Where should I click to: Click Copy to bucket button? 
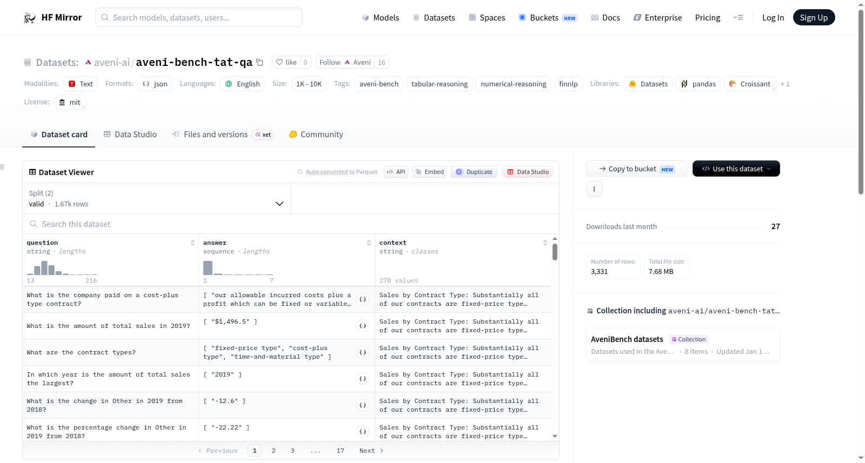637,169
